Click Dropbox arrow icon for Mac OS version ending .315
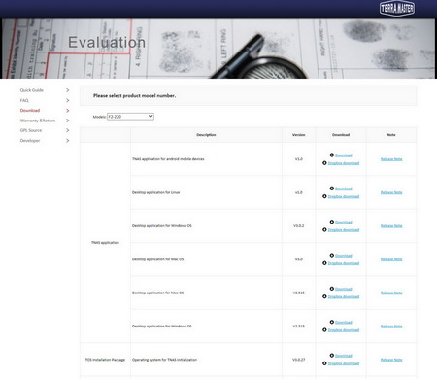 pyautogui.click(x=324, y=296)
